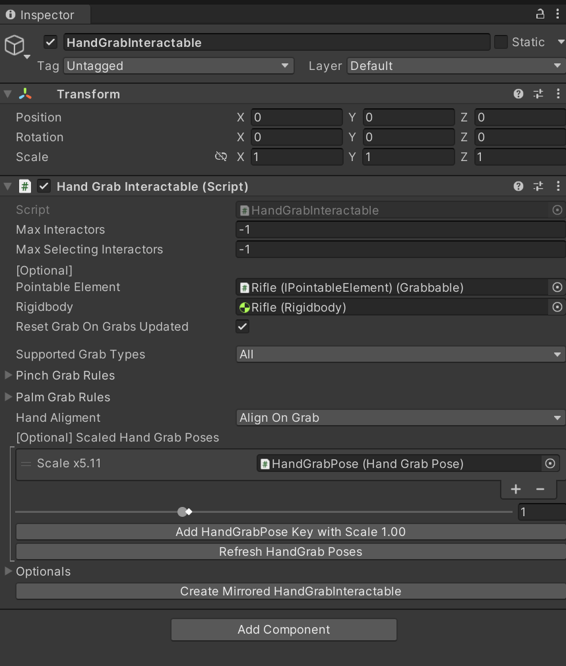The height and width of the screenshot is (666, 566).
Task: Open Hand Aligment dropdown
Action: [x=400, y=418]
